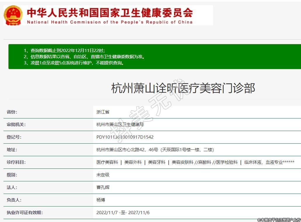This screenshot has width=301, height=222.
Task: Click the 省份 row label
Action: pyautogui.click(x=12, y=112)
